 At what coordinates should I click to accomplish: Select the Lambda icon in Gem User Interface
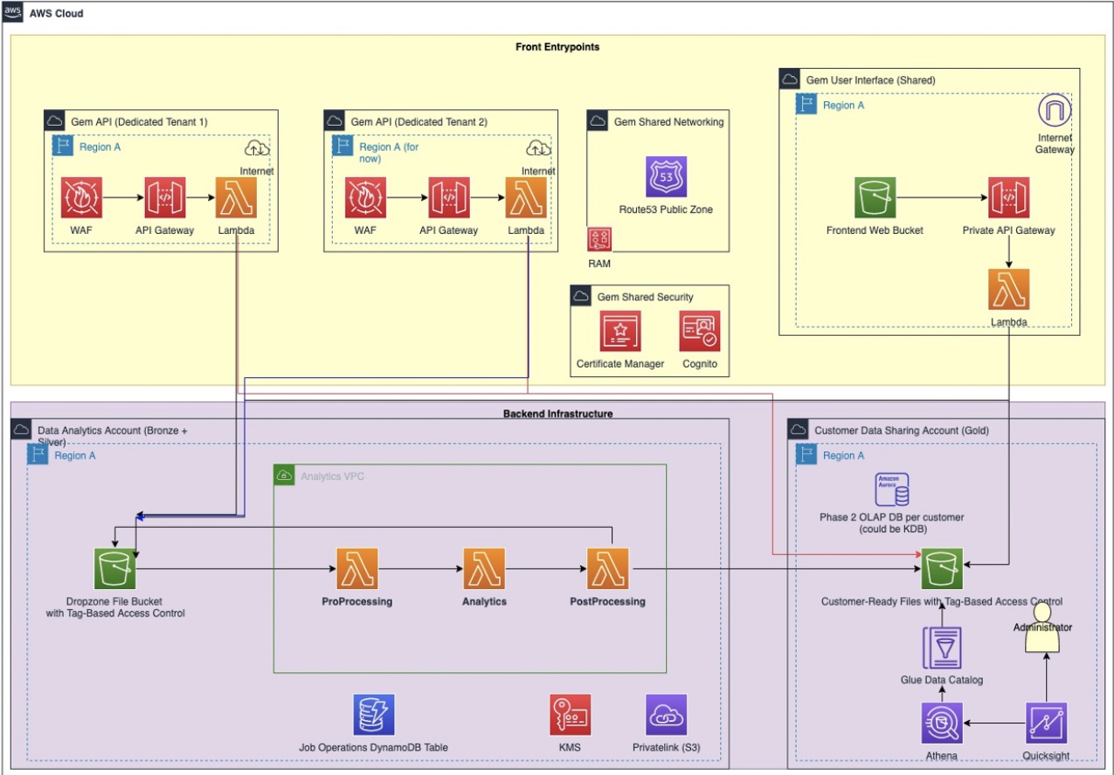point(1008,289)
